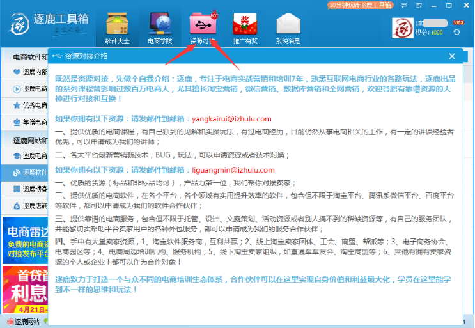
Task: Open the 推广有奖 red envelope icon
Action: tap(245, 24)
